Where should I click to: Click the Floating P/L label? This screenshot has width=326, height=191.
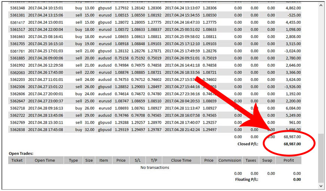[247, 179]
